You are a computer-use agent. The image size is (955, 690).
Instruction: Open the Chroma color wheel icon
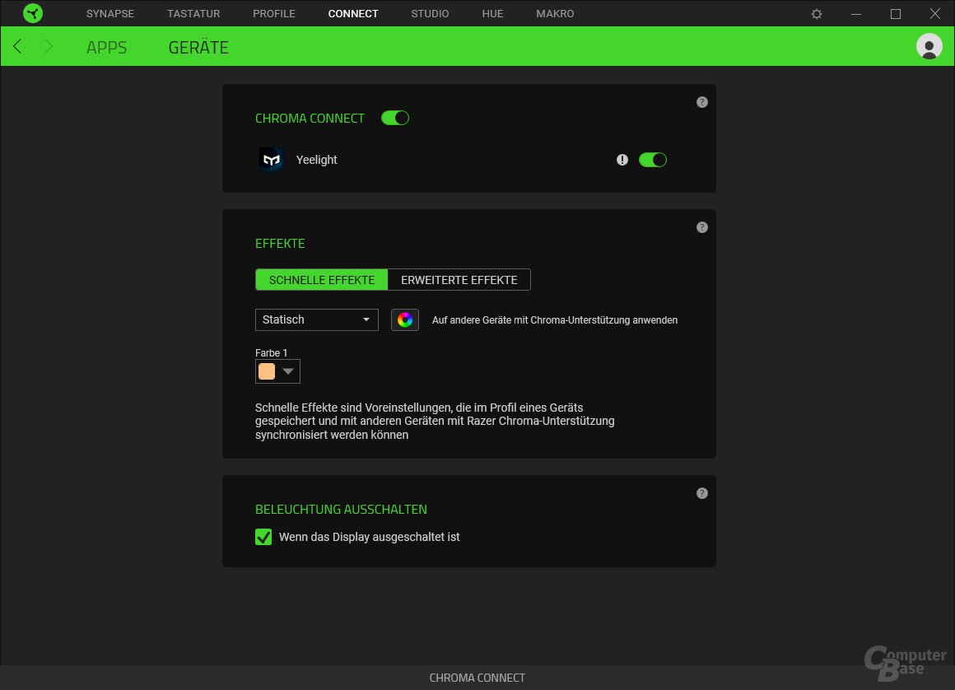(x=404, y=319)
